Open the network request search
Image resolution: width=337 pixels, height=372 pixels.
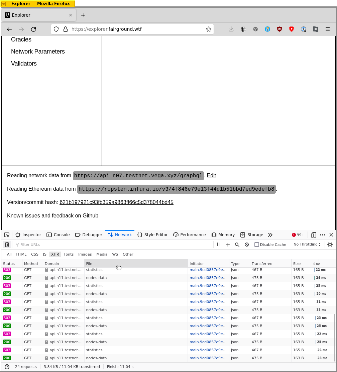(x=237, y=245)
